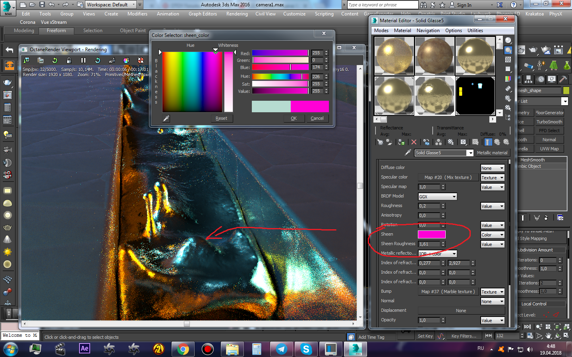Open the Rendering menu
The height and width of the screenshot is (357, 572).
pos(237,14)
